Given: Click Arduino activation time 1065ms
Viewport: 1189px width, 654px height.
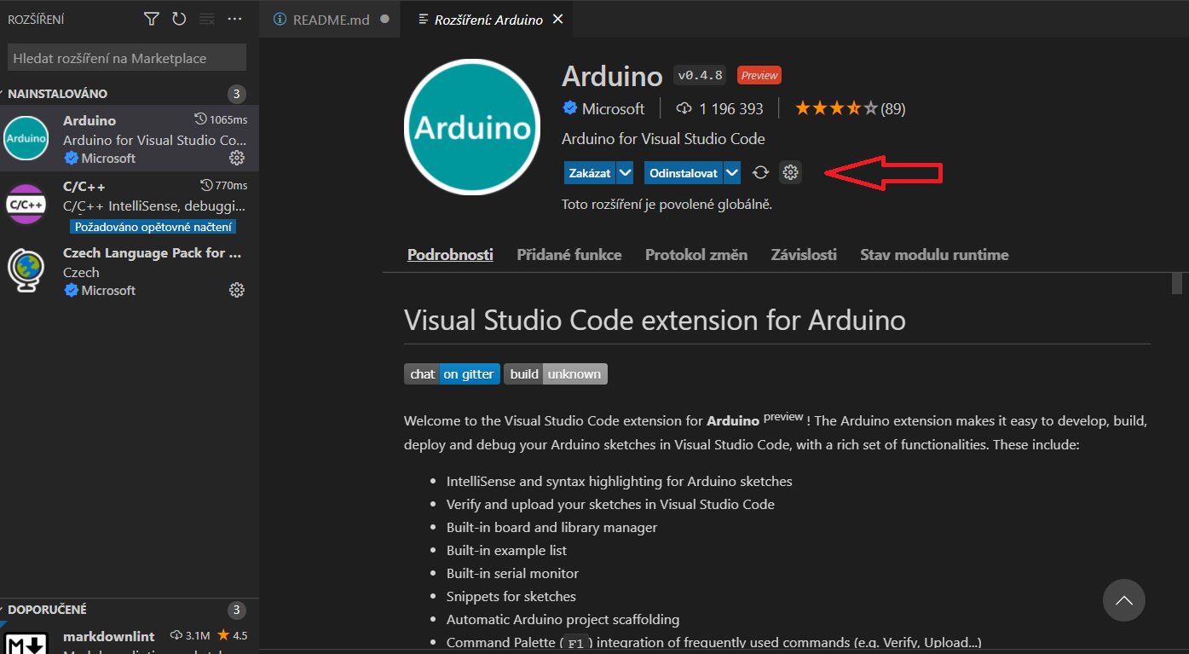Looking at the screenshot, I should tap(221, 119).
